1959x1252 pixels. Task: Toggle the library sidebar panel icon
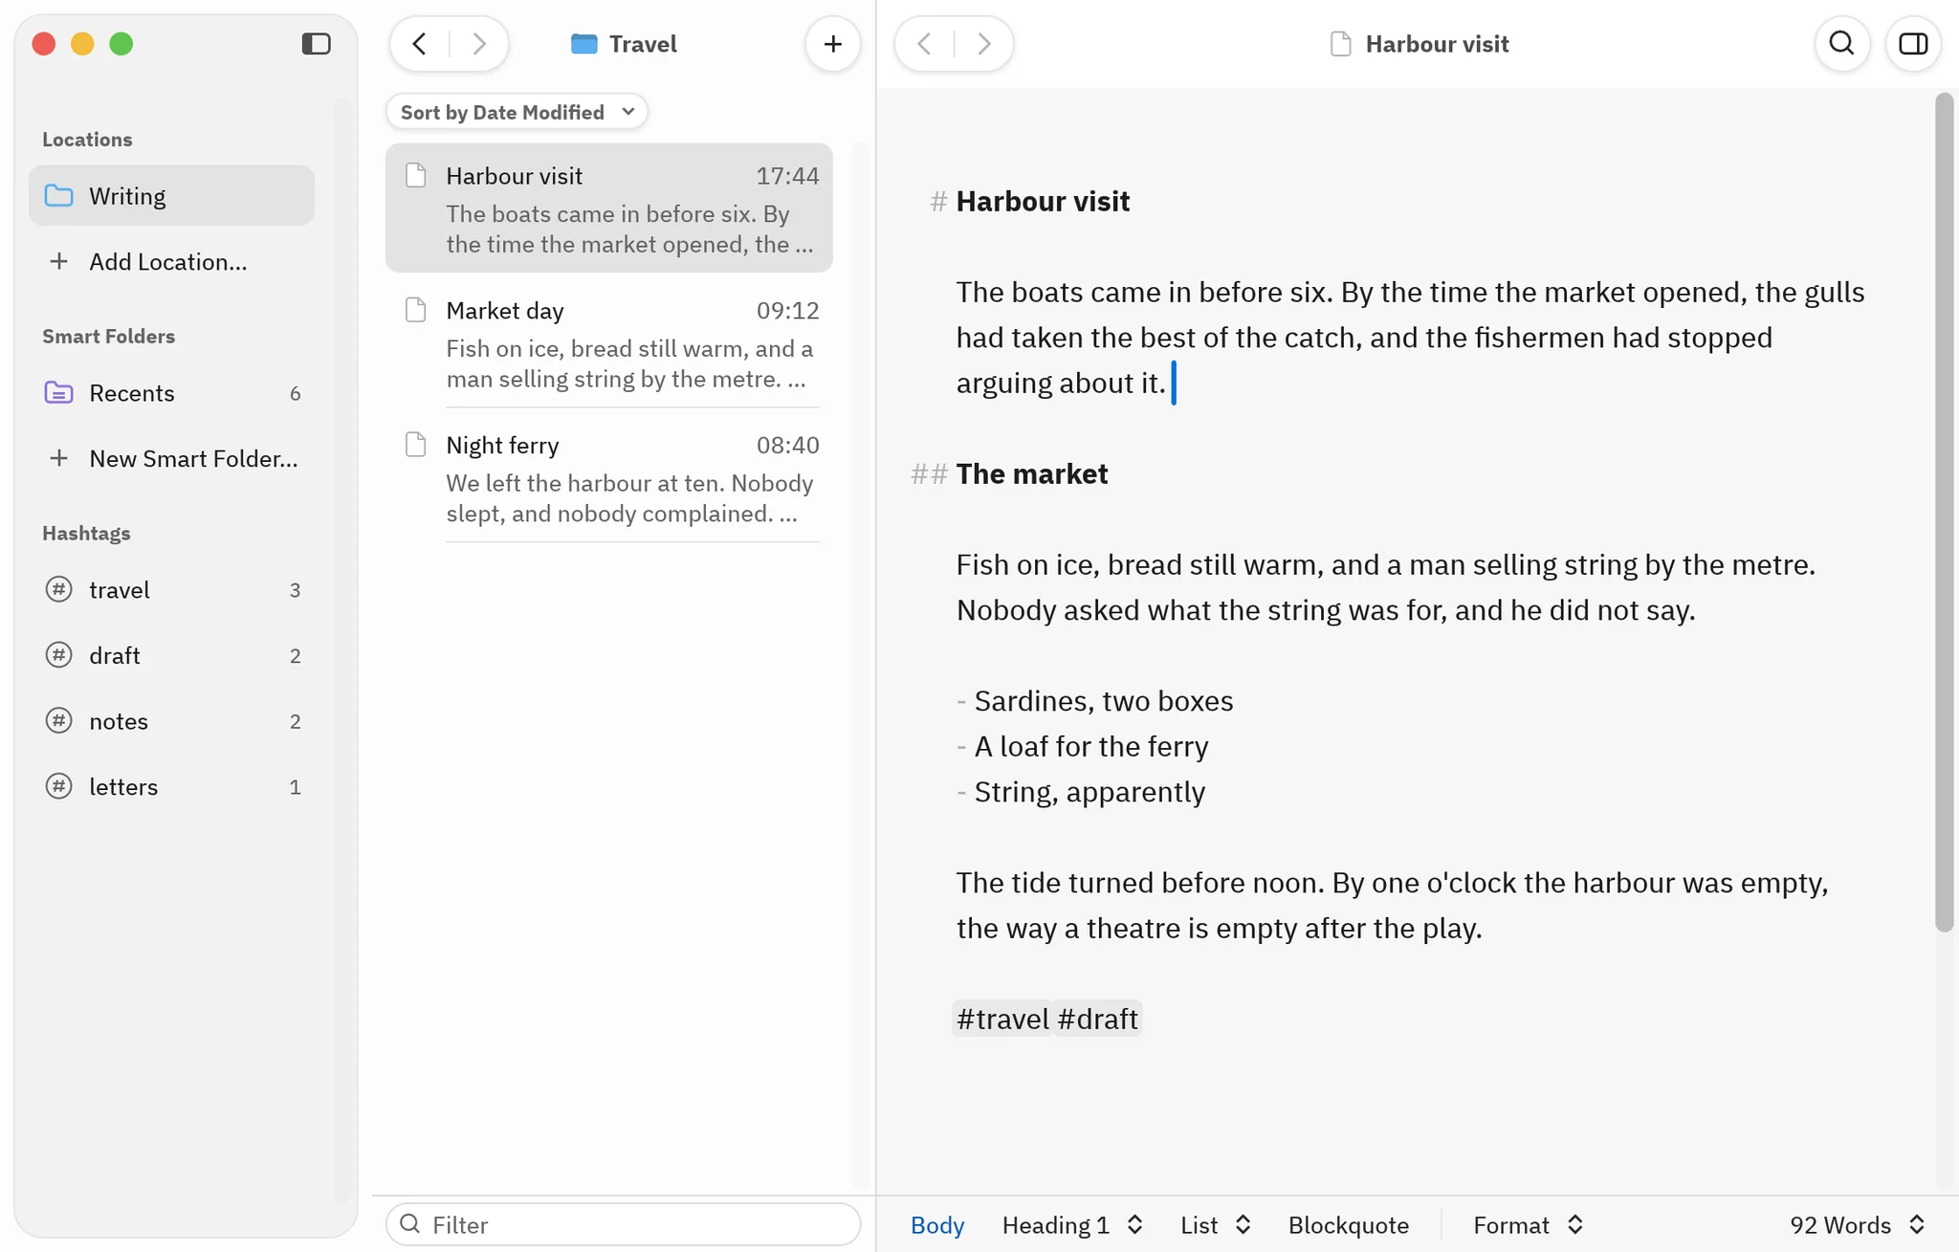(x=316, y=44)
